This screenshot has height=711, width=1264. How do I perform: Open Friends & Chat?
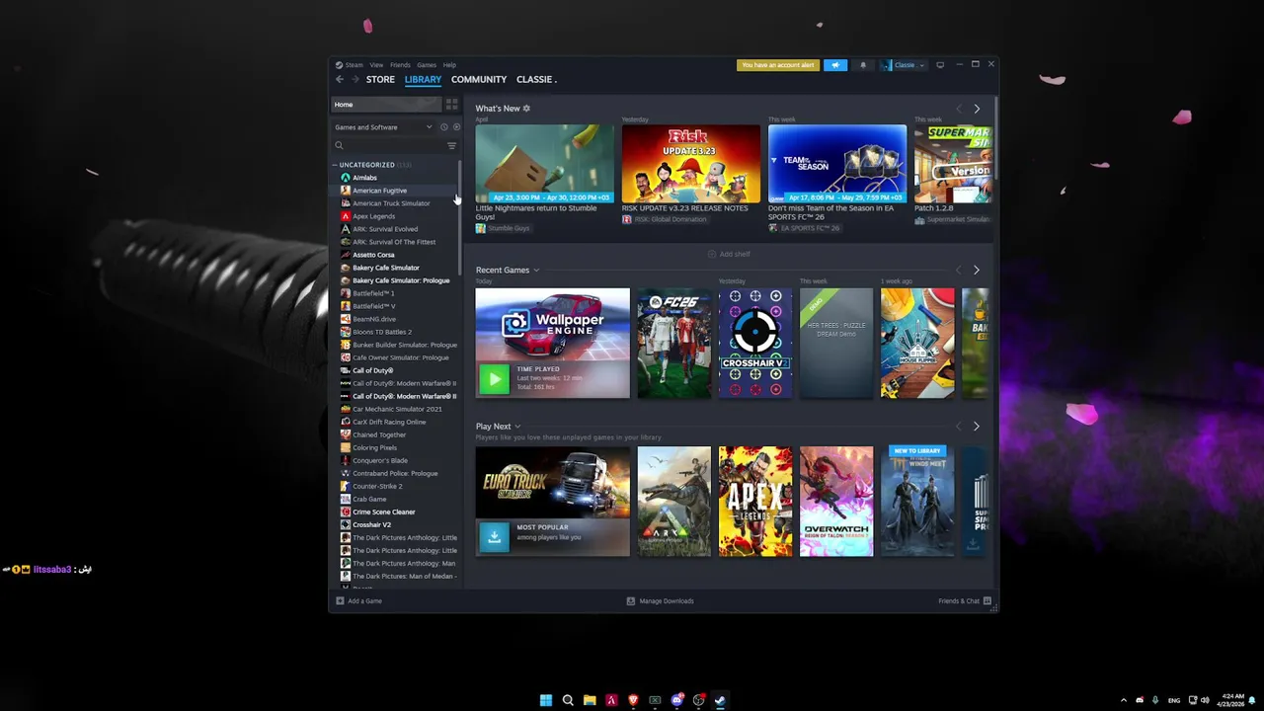tap(965, 600)
